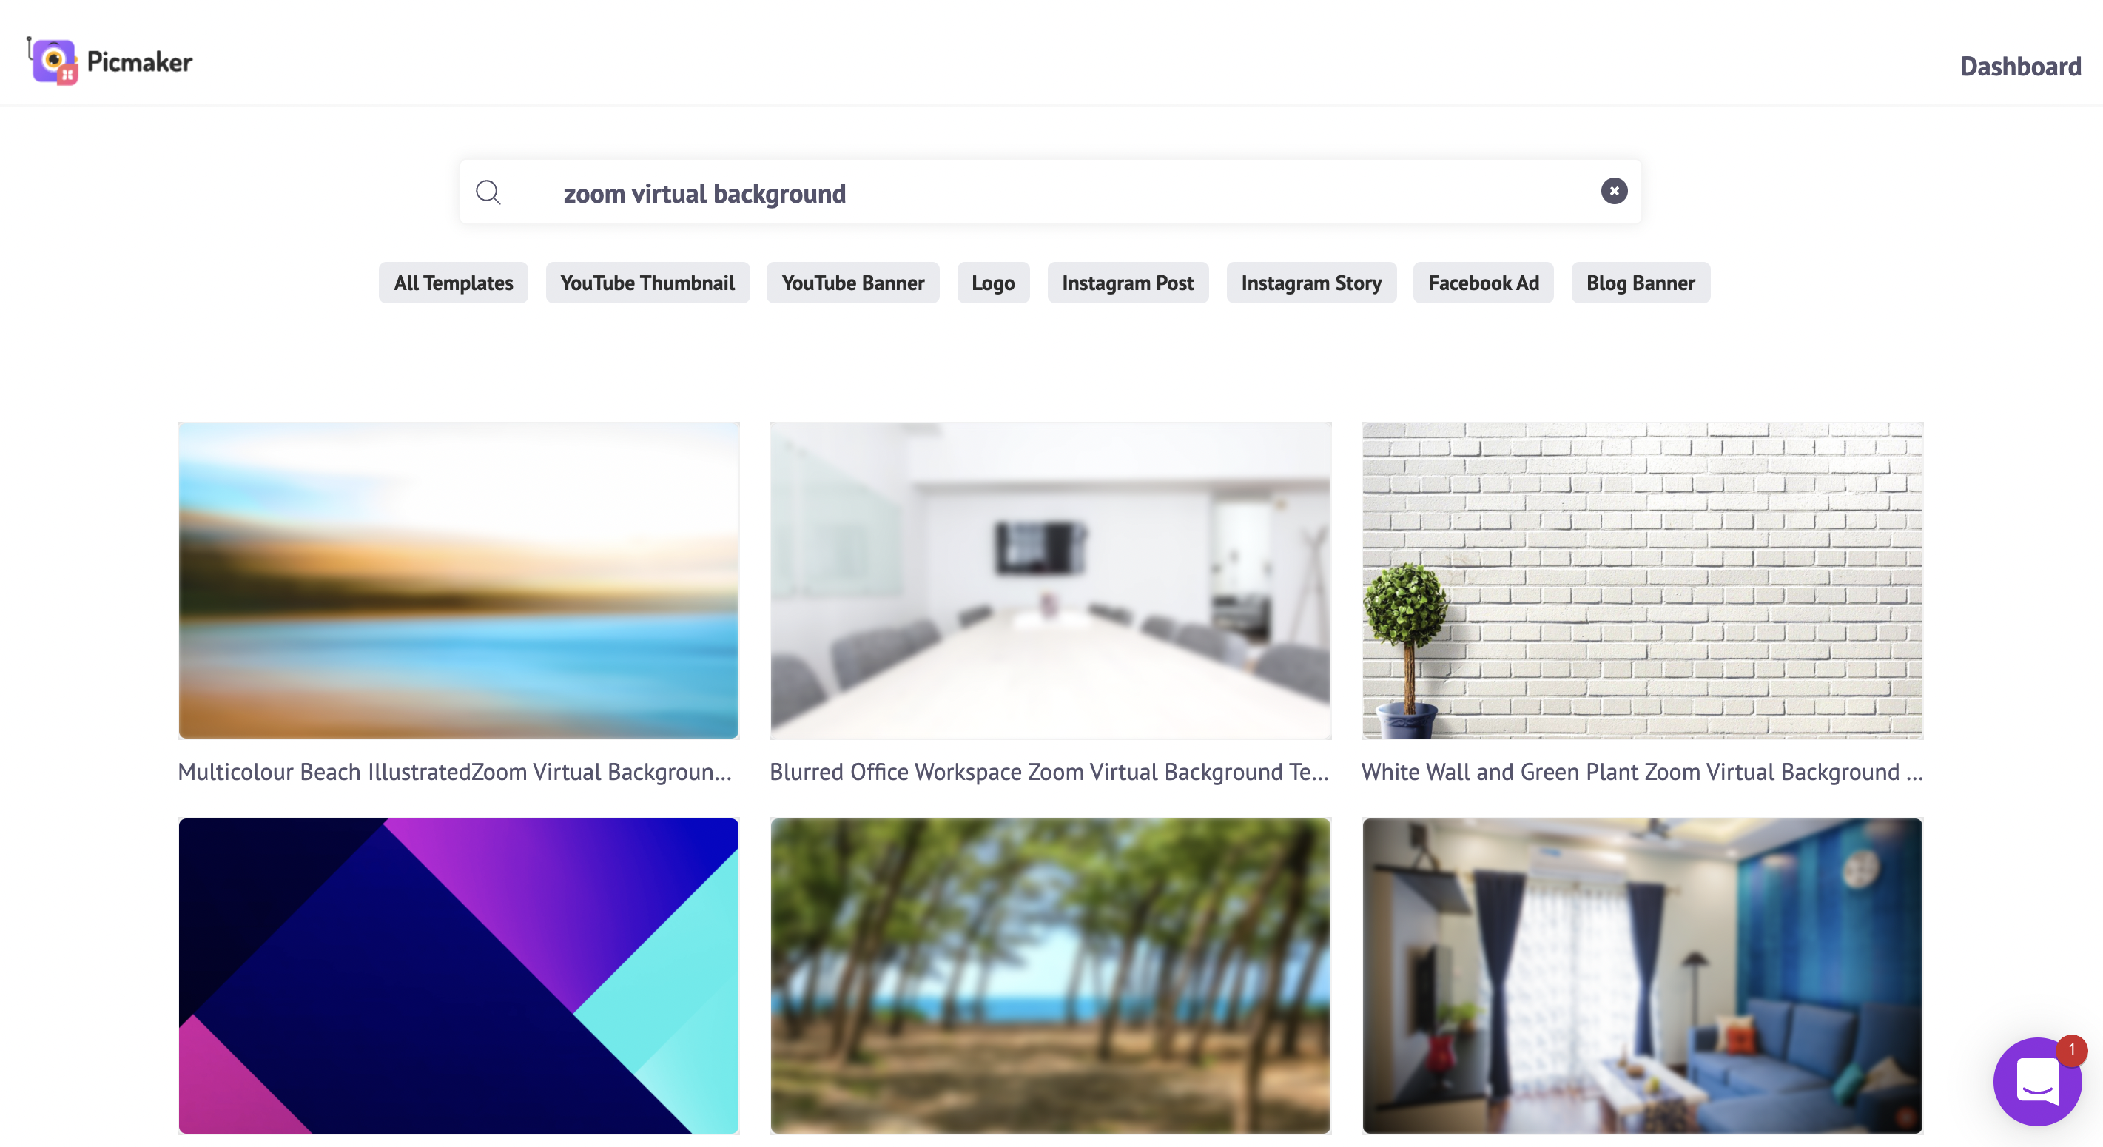The image size is (2103, 1147).
Task: Click the Logo category button
Action: (x=993, y=283)
